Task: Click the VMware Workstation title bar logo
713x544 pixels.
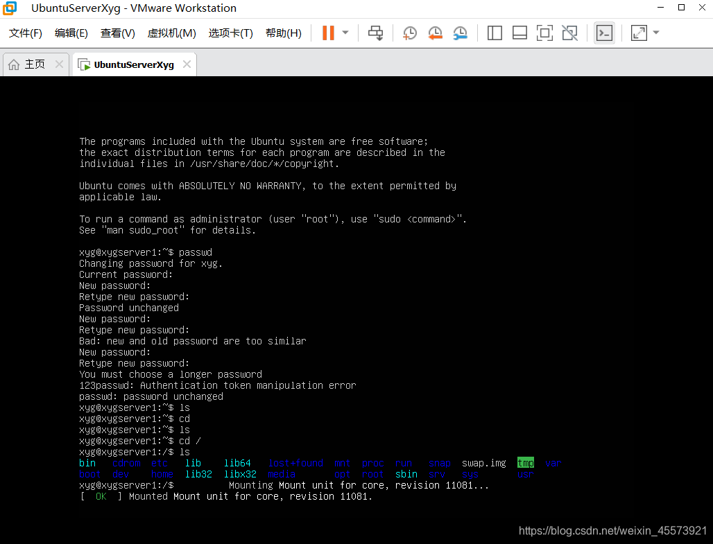Action: coord(10,8)
